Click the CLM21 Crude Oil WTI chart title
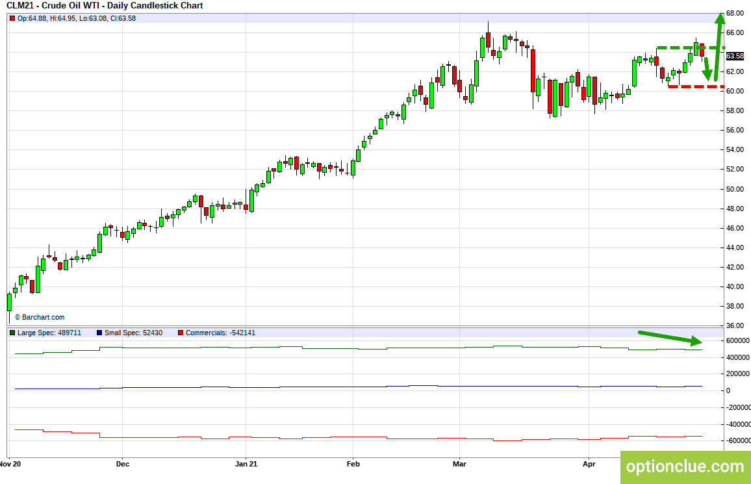 pos(105,6)
